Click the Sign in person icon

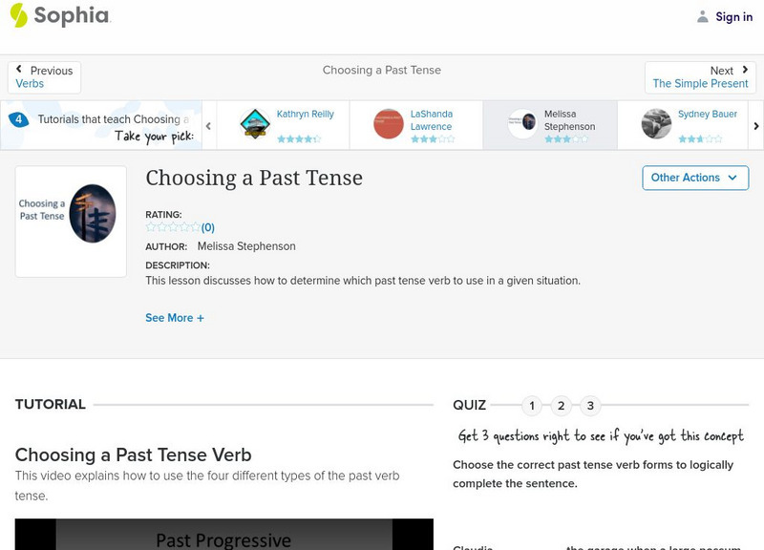700,16
